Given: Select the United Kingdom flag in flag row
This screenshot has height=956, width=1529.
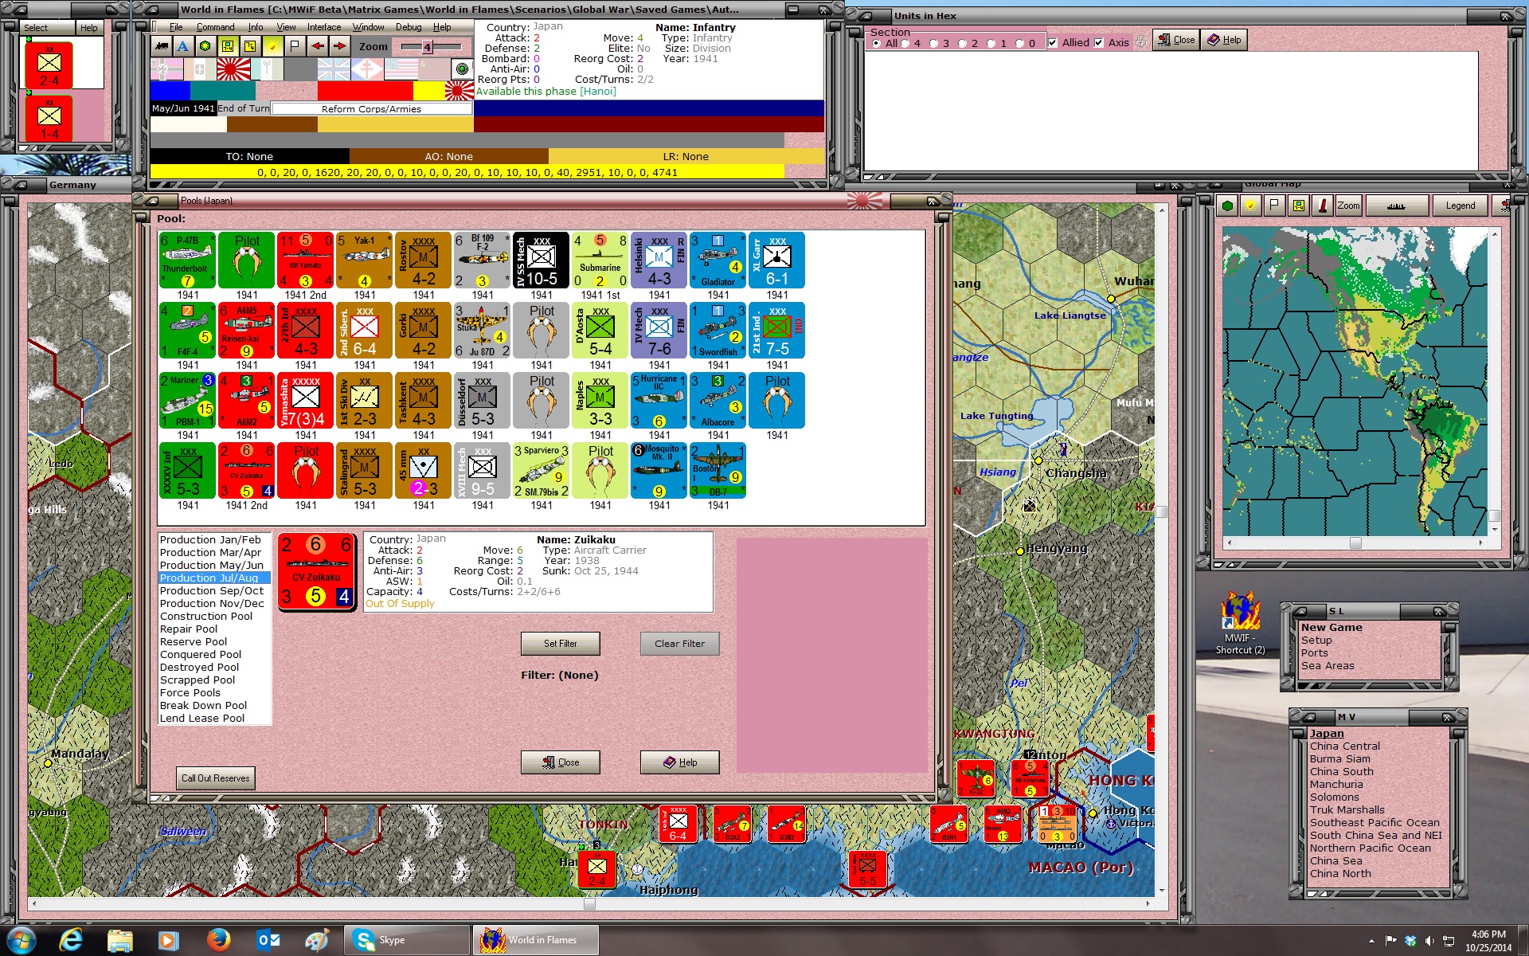Looking at the screenshot, I should click(x=334, y=69).
